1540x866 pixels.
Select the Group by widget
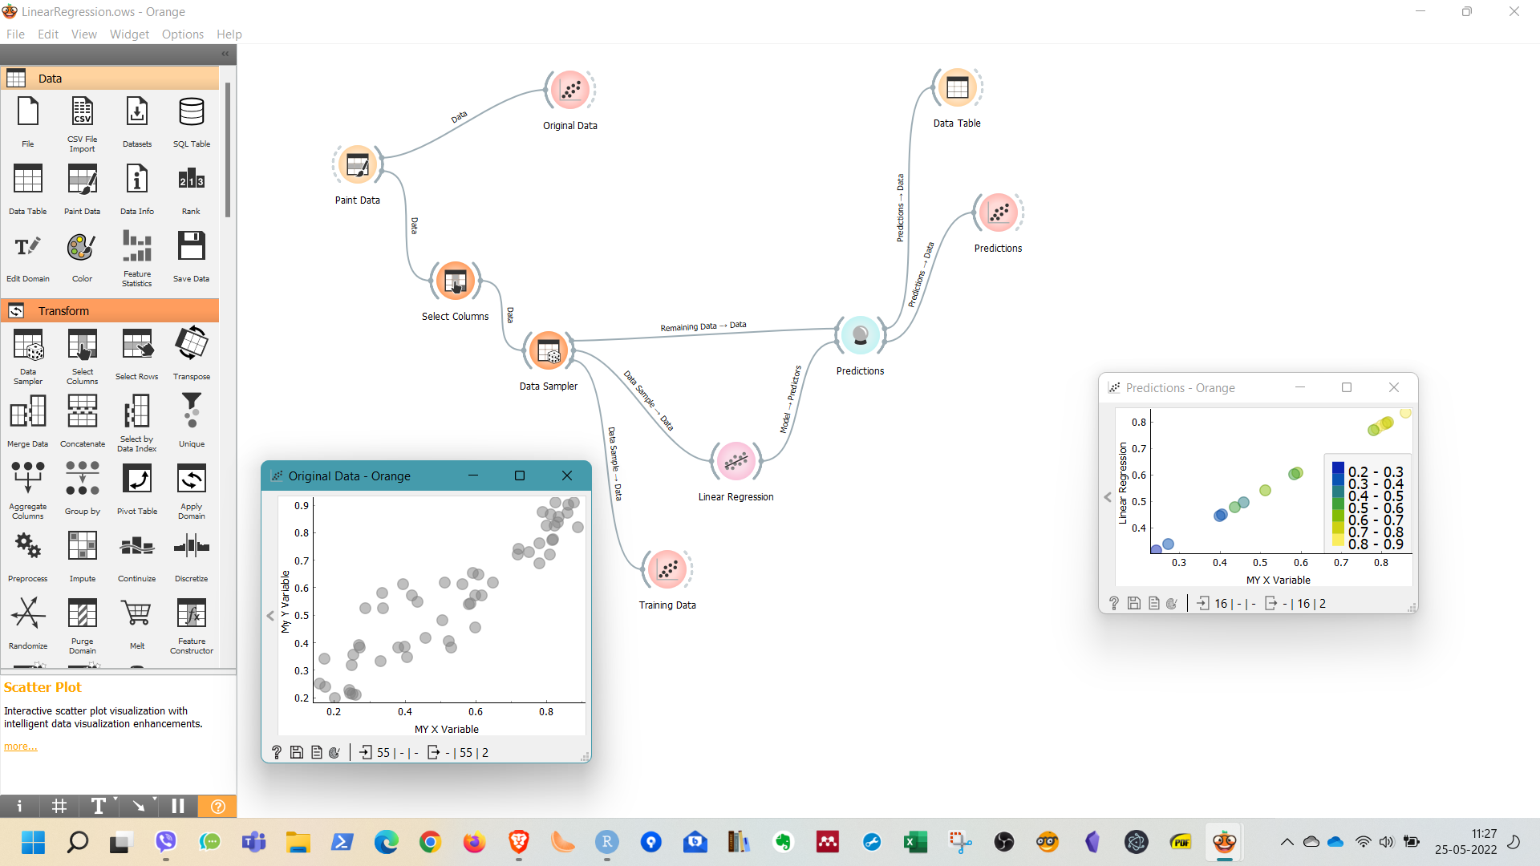pos(82,489)
